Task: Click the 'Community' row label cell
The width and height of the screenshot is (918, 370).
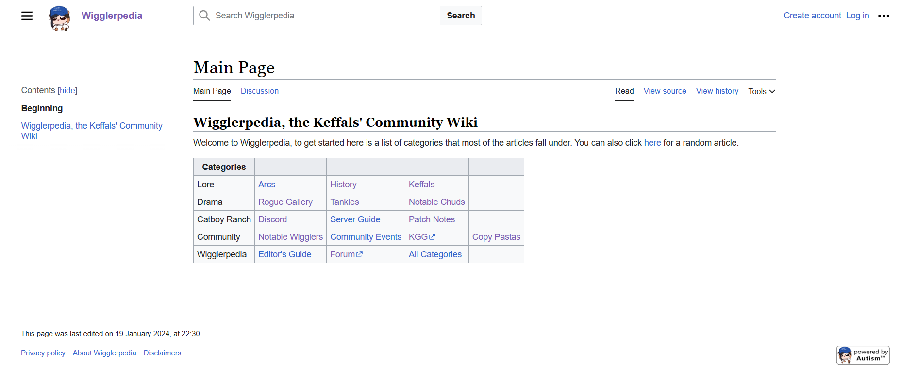Action: (224, 237)
